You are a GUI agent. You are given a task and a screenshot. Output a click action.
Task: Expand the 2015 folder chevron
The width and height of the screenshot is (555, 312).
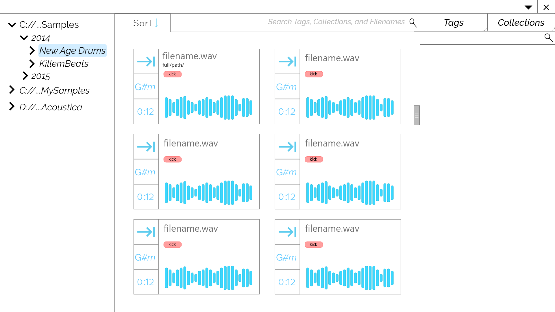pyautogui.click(x=25, y=76)
